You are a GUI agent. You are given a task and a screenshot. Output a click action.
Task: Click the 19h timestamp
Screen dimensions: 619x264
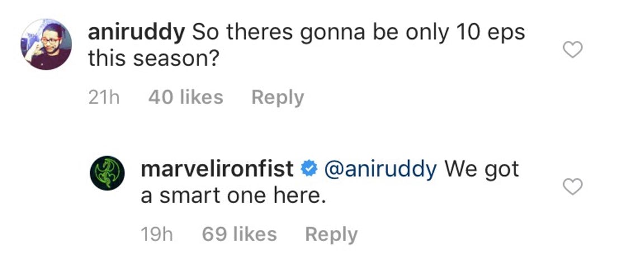coord(157,235)
